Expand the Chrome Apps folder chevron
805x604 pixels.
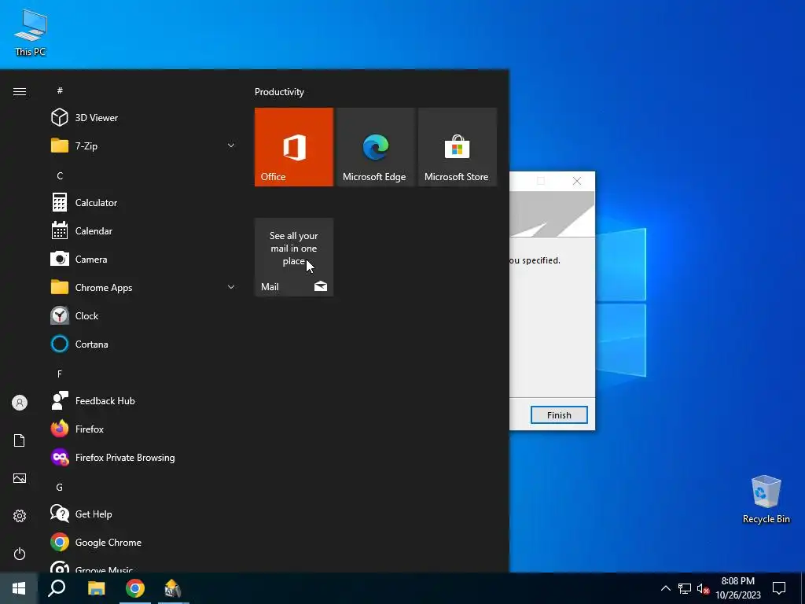(231, 287)
